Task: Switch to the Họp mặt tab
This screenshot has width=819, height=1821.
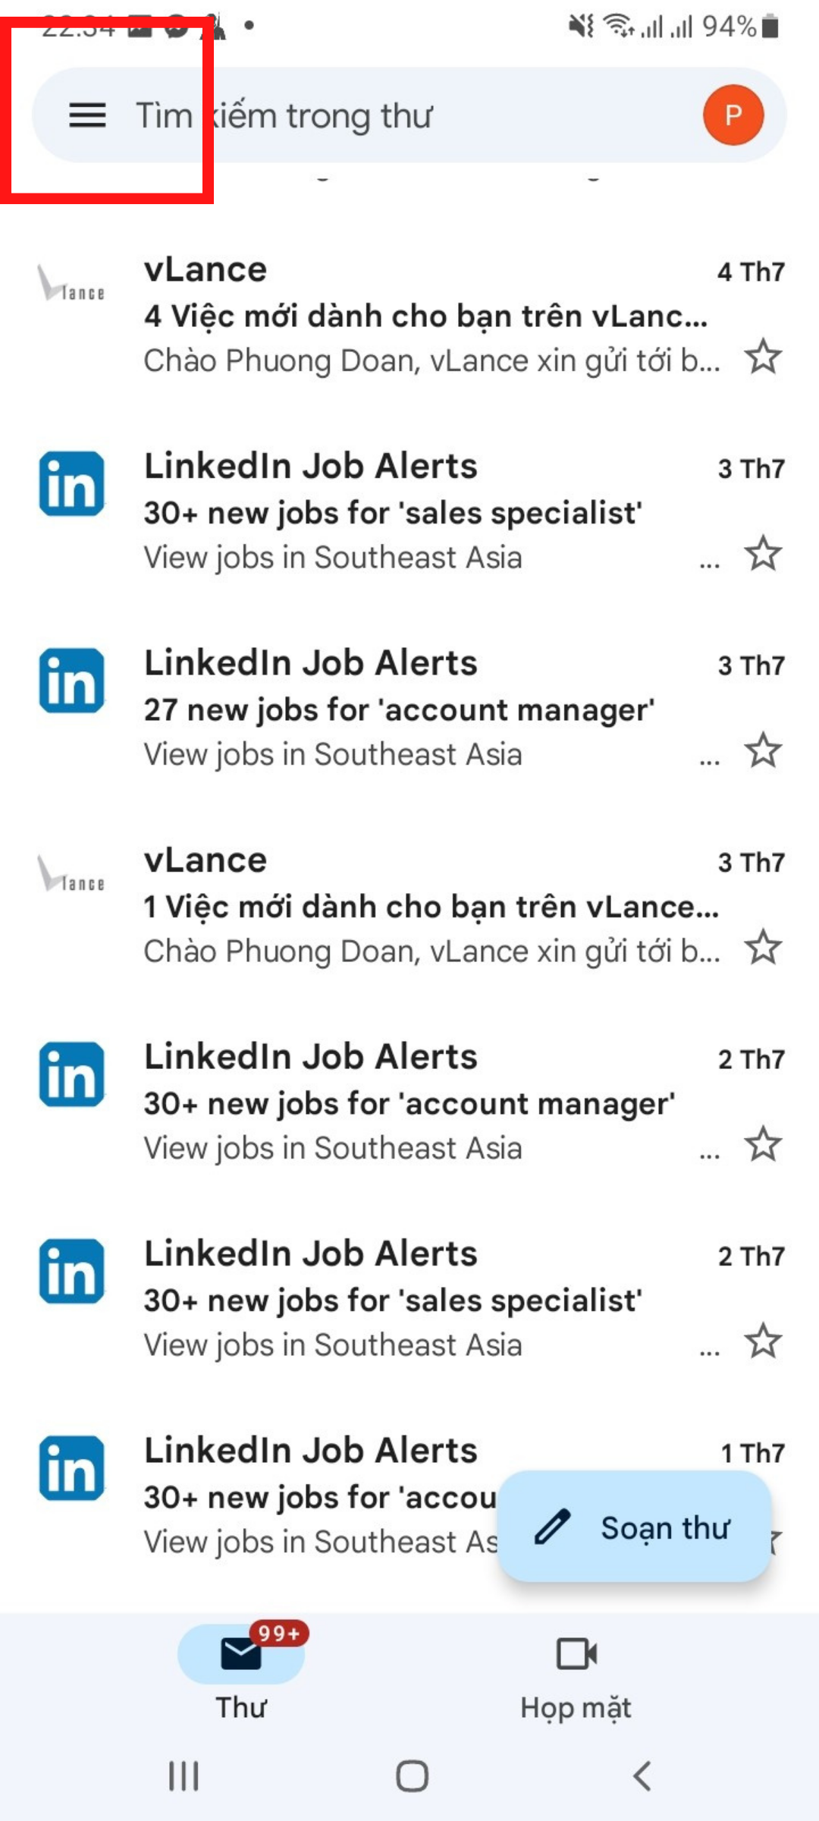Action: pyautogui.click(x=576, y=1674)
